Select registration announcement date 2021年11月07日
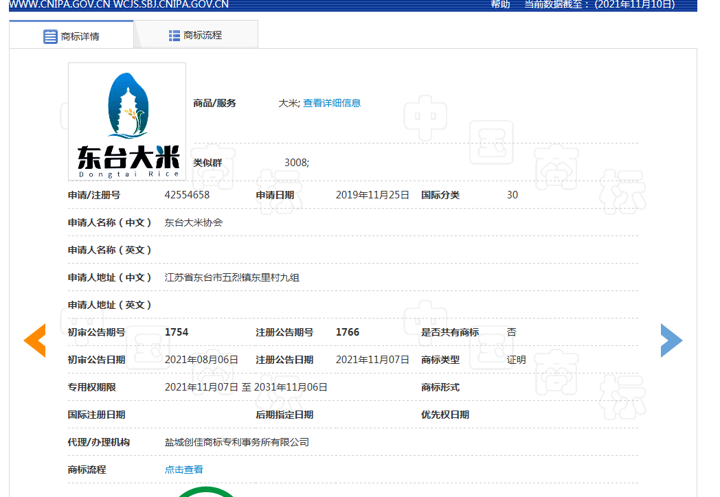Viewport: 720px width, 497px height. pos(372,360)
